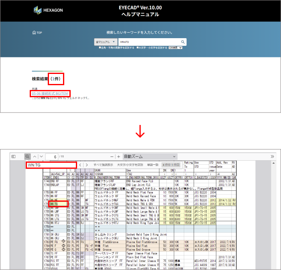Open the OR検索 search mode dropdown
The width and height of the screenshot is (281, 270).
[175, 48]
